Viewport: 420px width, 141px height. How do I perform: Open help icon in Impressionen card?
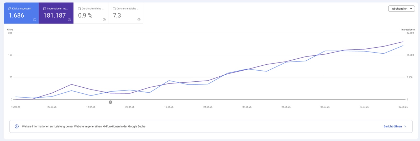pyautogui.click(x=69, y=20)
